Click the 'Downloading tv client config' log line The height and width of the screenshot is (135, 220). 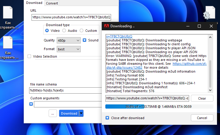148,44
